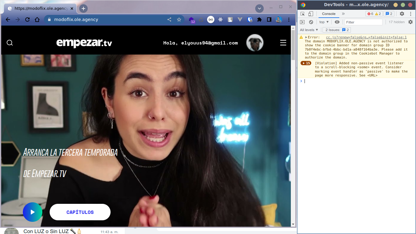Open the '2 Issues' link in DevTools

click(x=337, y=30)
